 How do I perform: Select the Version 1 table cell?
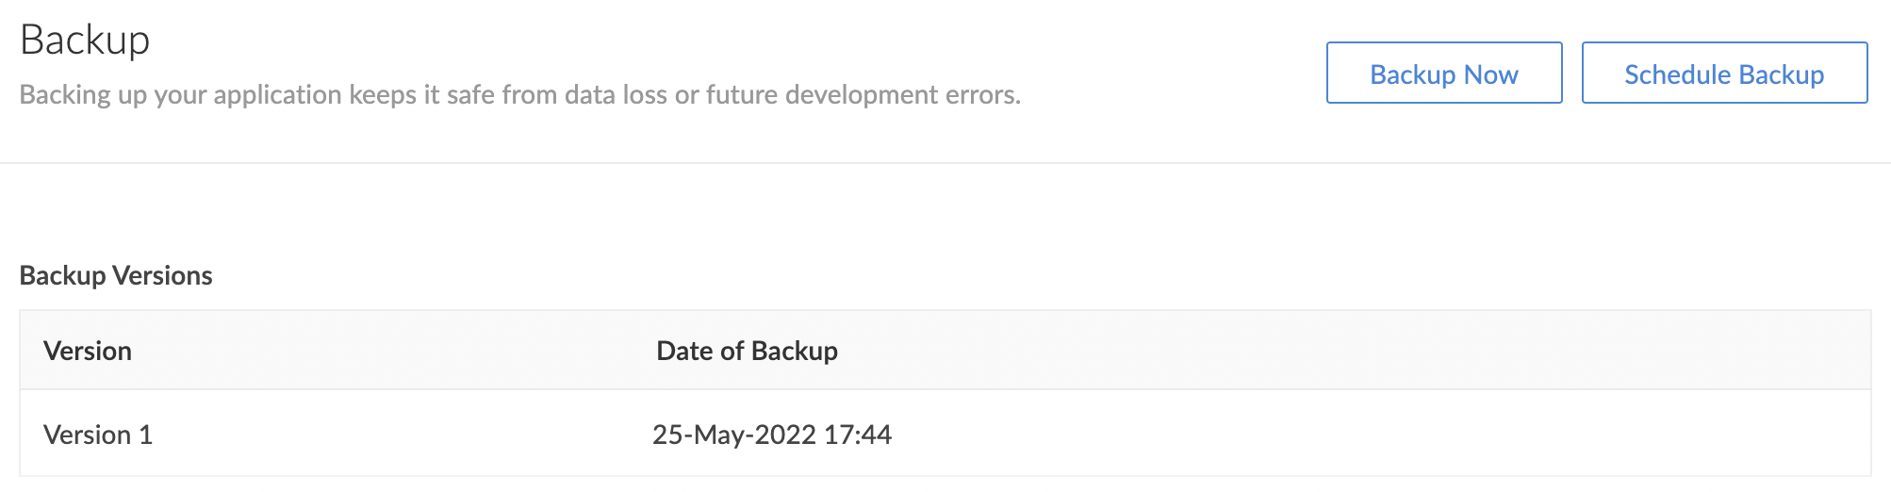pos(98,435)
